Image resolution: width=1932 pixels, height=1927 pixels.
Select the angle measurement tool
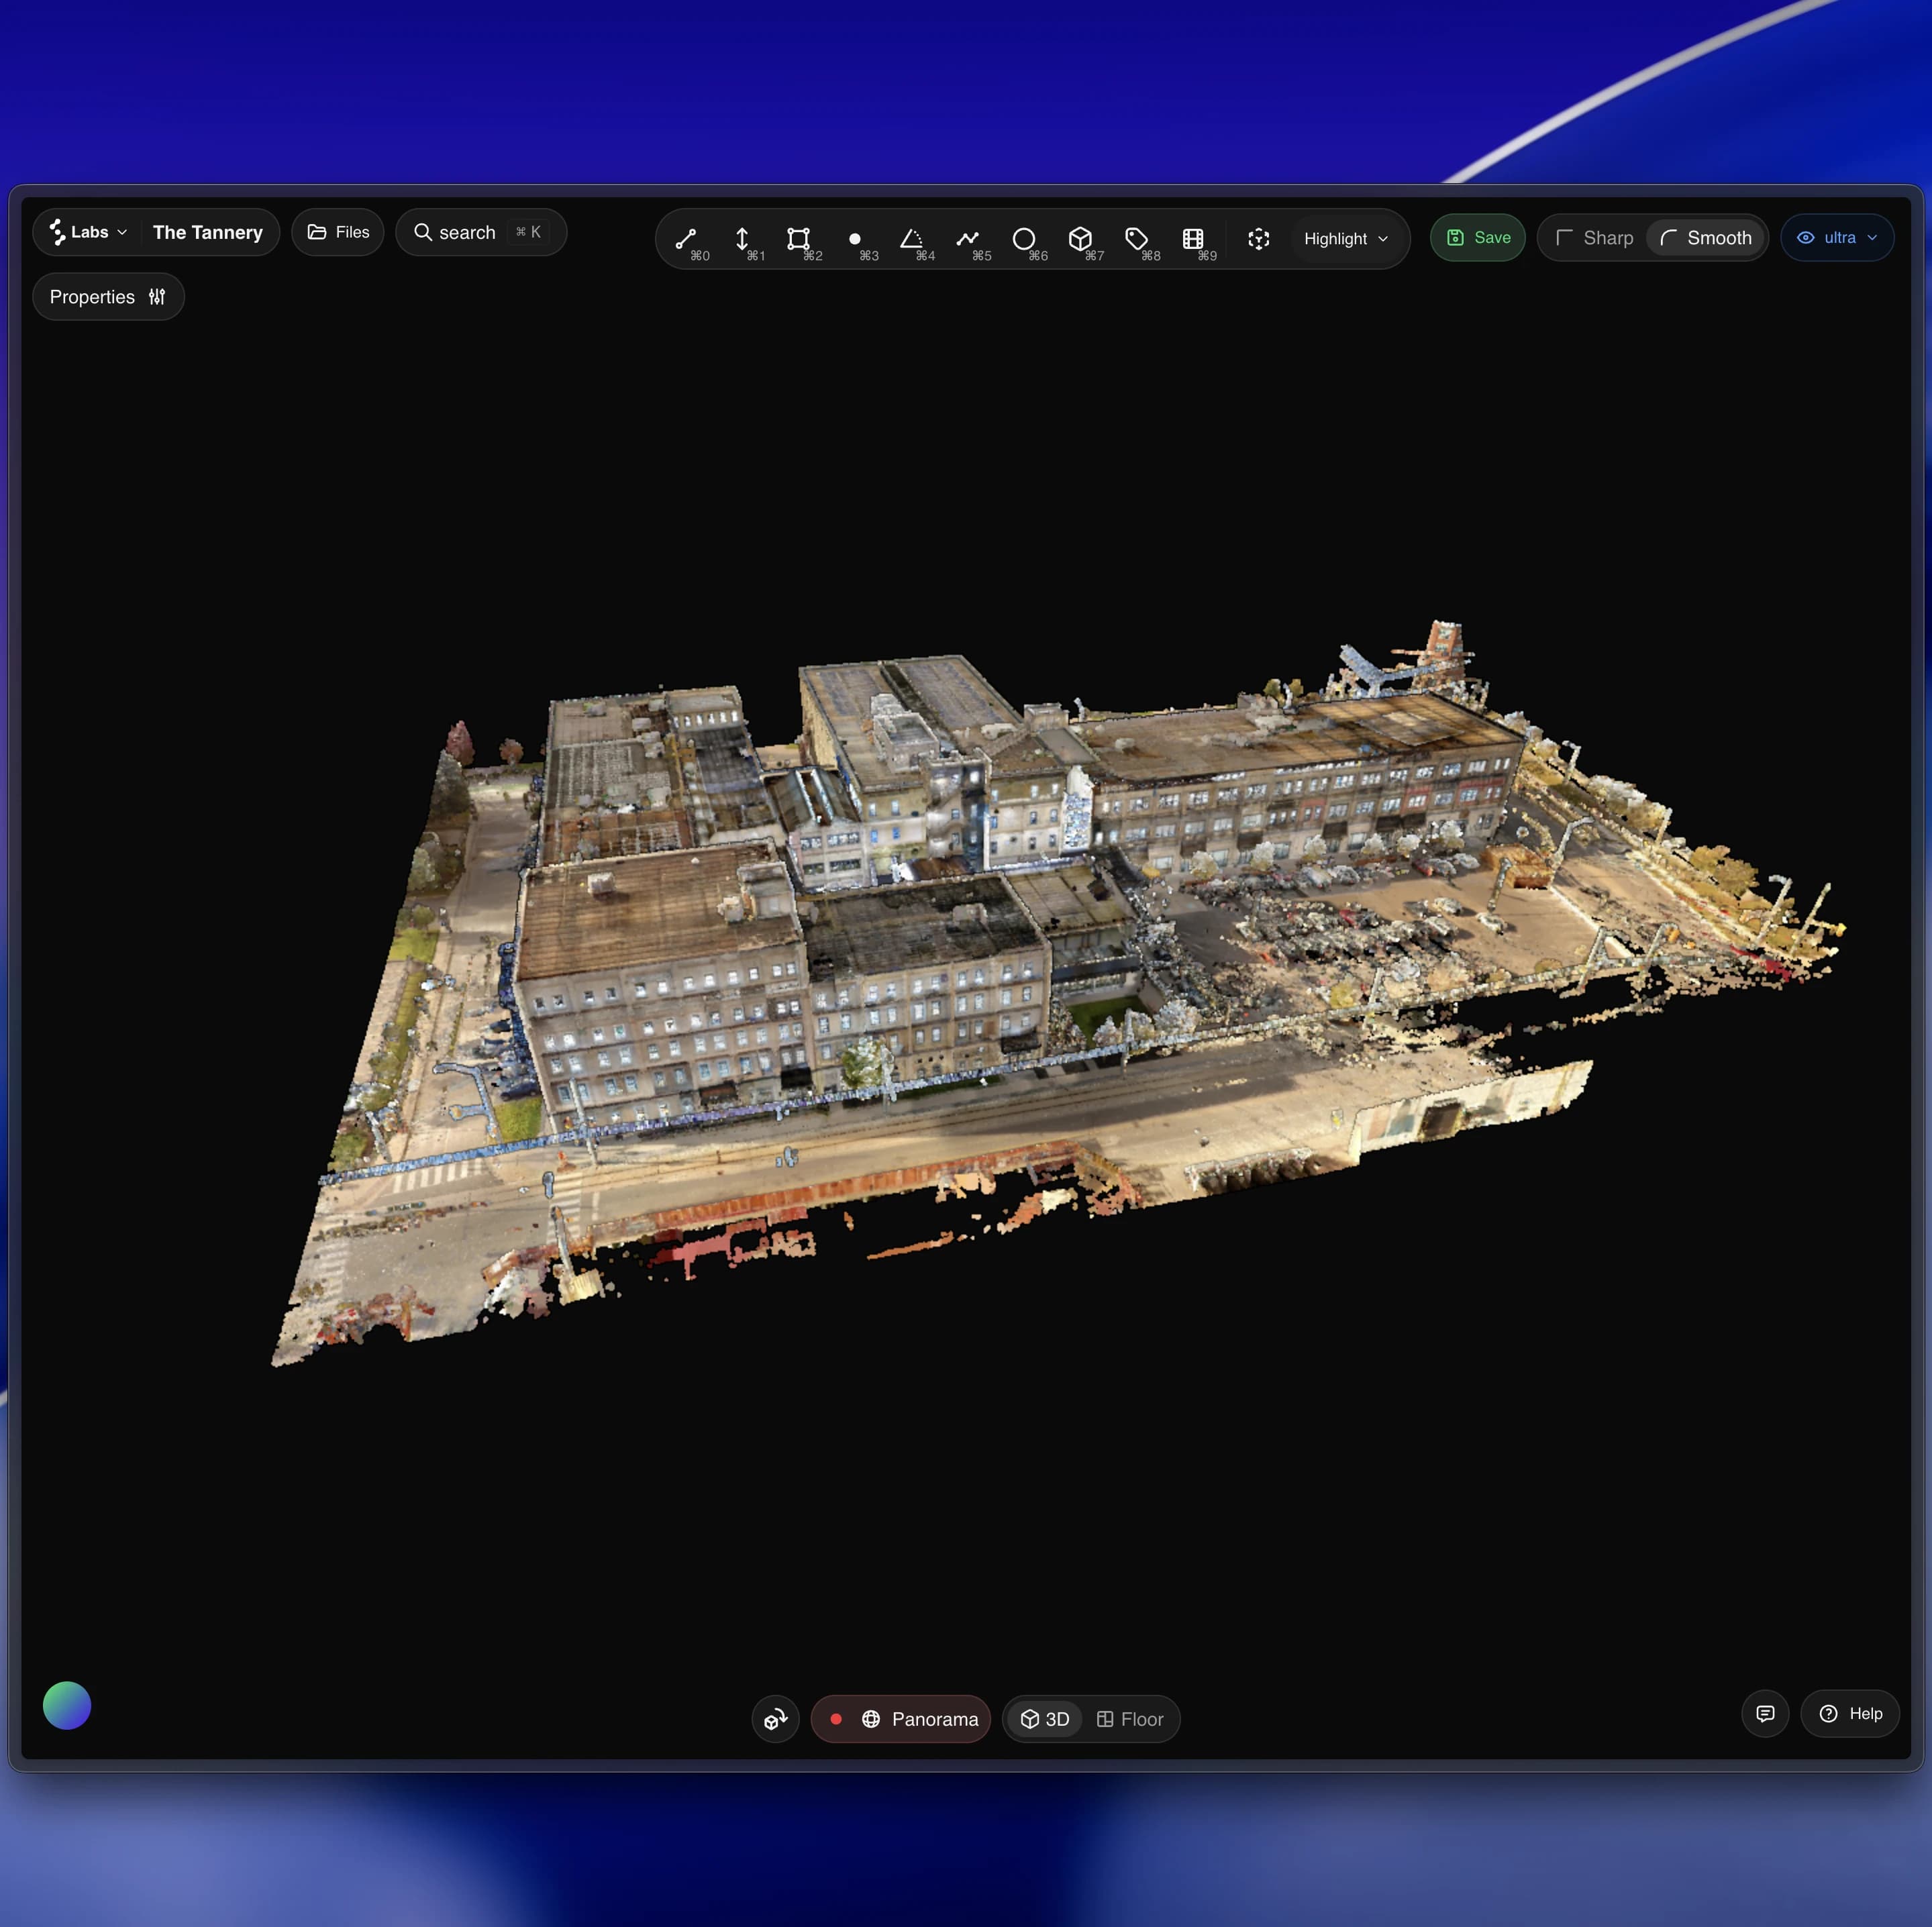[911, 239]
